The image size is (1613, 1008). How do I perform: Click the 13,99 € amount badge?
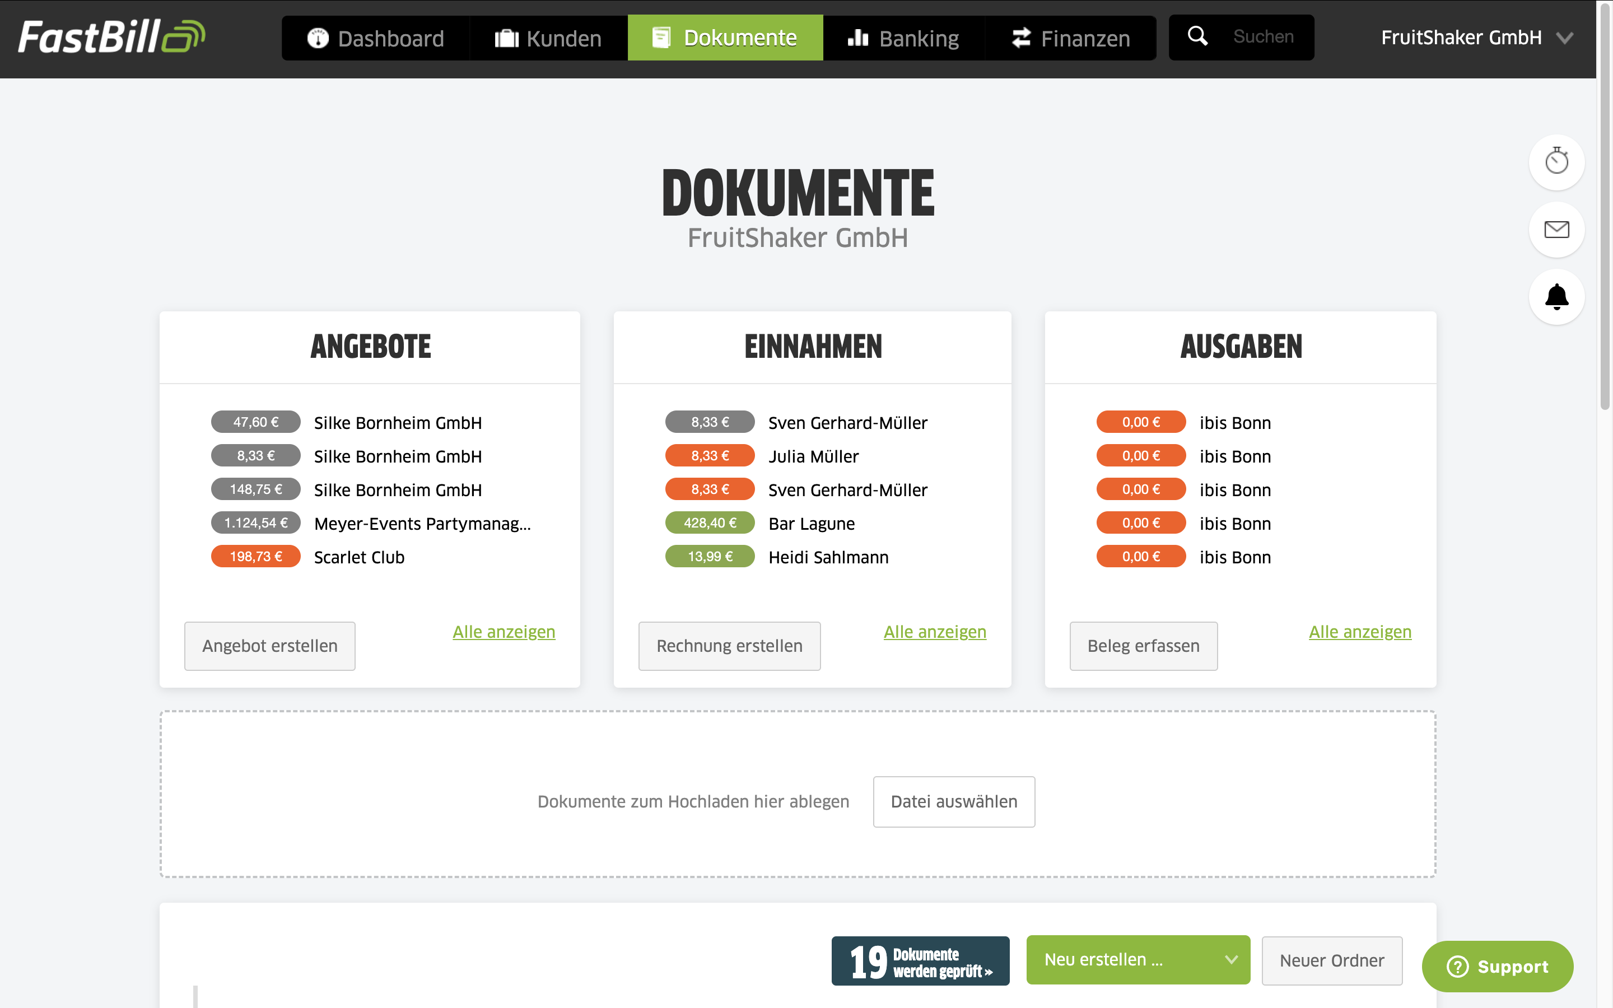[x=710, y=556]
